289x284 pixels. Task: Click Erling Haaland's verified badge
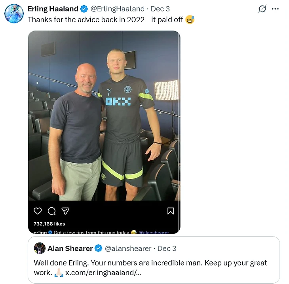click(84, 9)
